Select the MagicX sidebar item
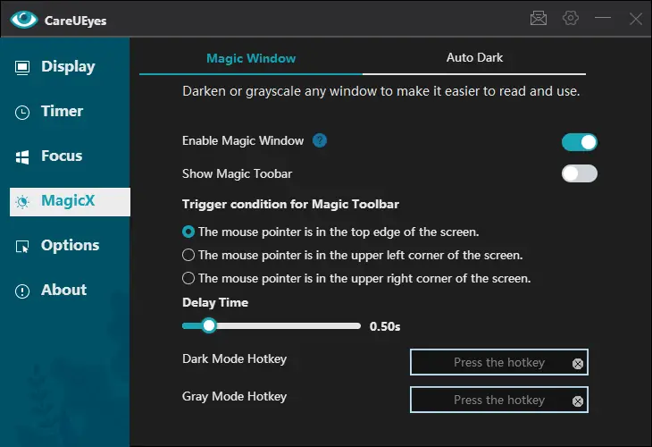This screenshot has height=447, width=652. point(70,201)
